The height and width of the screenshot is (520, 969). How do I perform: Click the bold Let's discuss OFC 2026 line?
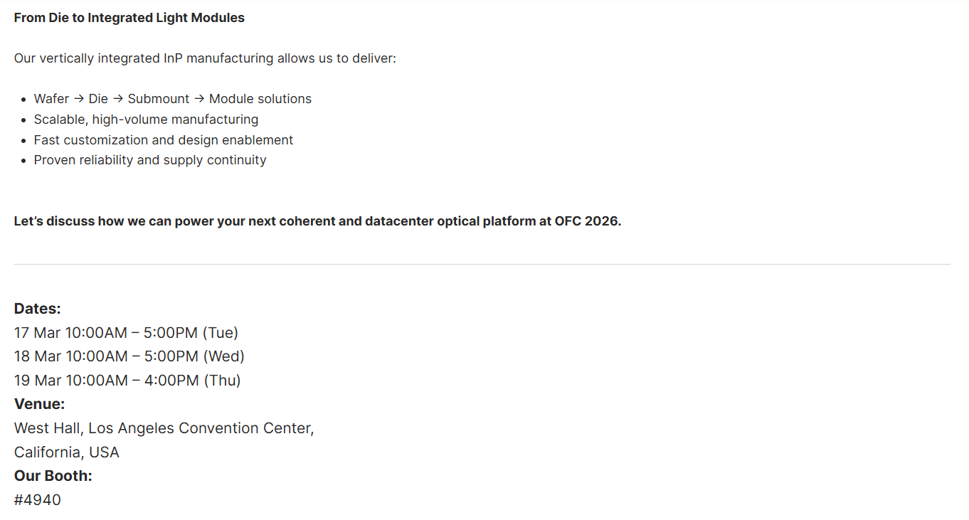pyautogui.click(x=317, y=221)
